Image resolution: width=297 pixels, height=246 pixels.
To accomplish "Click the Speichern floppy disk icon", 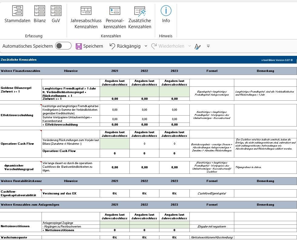I will pyautogui.click(x=78, y=46).
